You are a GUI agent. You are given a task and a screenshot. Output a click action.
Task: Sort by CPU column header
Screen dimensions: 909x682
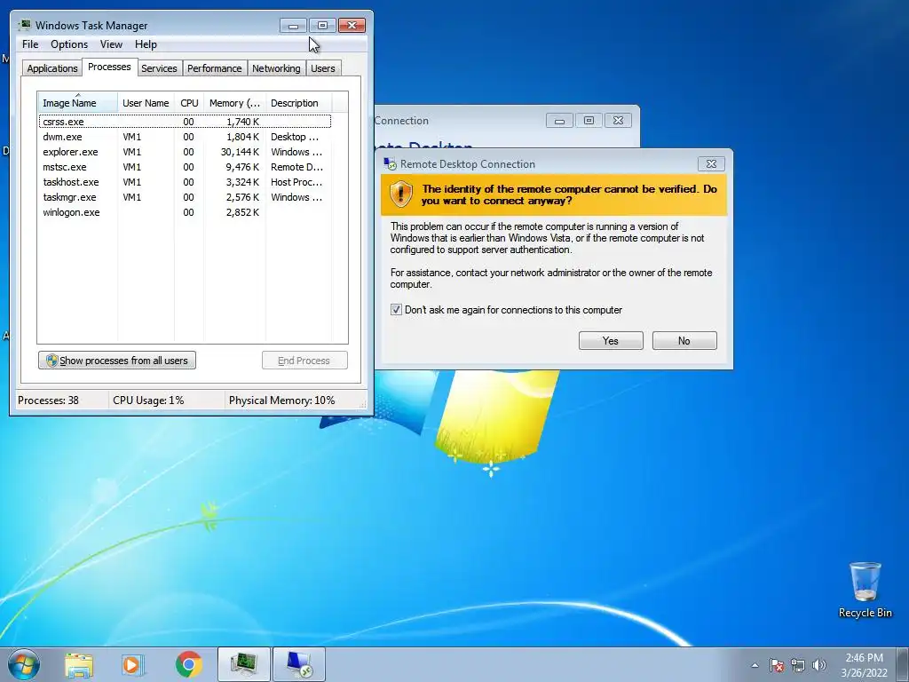[189, 103]
